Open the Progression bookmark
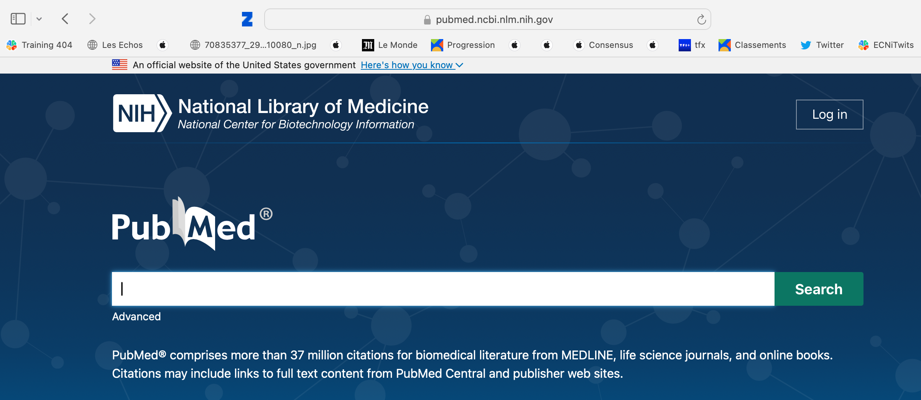921x400 pixels. point(463,45)
